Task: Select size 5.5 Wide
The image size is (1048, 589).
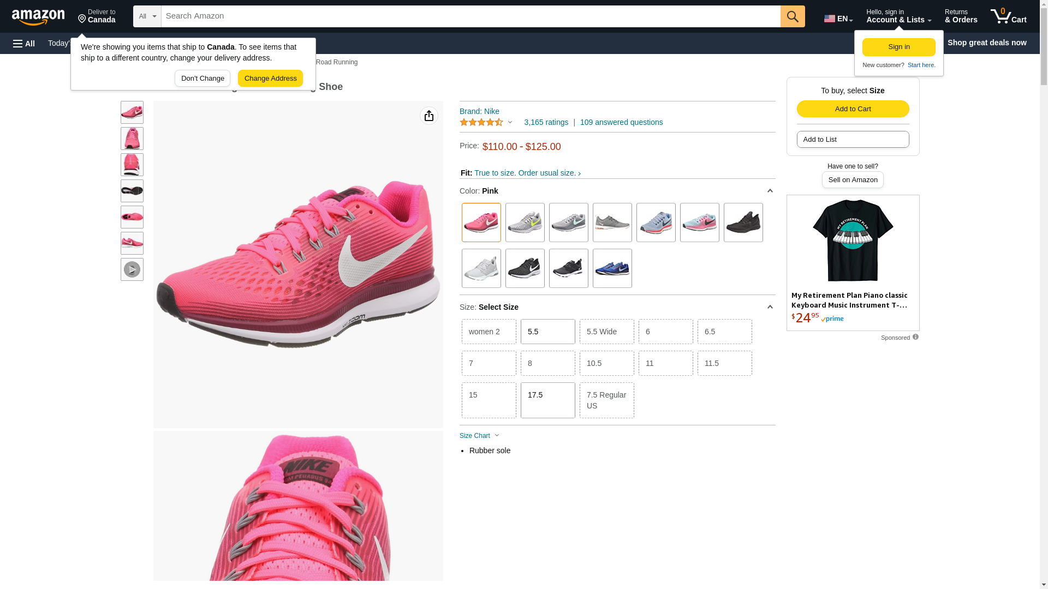Action: [x=606, y=332]
